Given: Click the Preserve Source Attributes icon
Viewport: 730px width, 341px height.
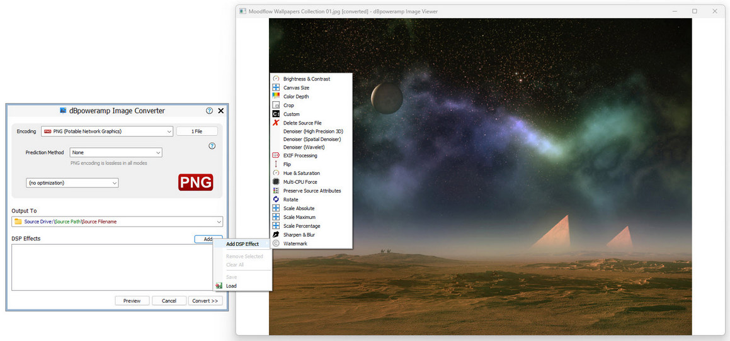Looking at the screenshot, I should tap(276, 191).
